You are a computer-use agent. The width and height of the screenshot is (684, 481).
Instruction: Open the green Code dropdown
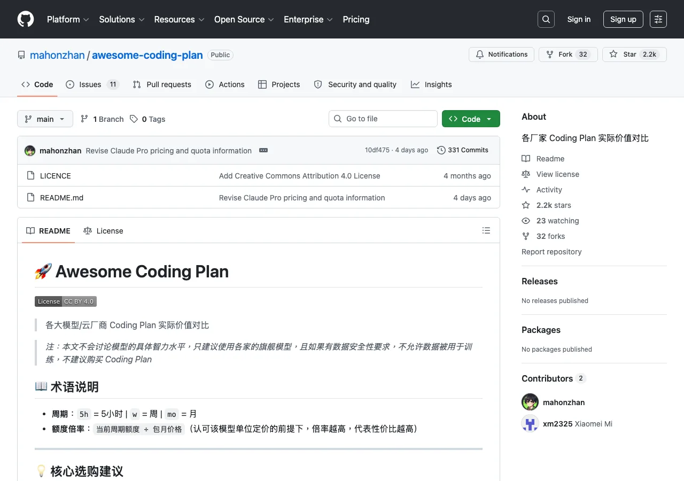[471, 119]
